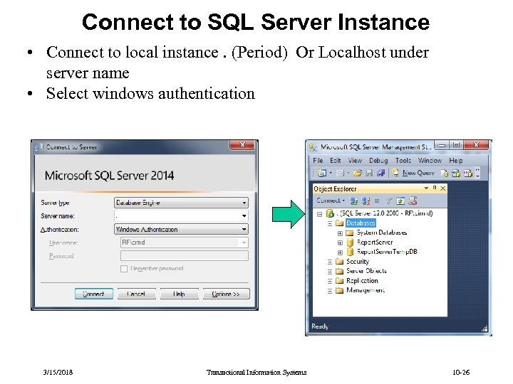Viewport: 513px width, 384px height.
Task: Click the Open File folder icon
Action: tap(357, 173)
